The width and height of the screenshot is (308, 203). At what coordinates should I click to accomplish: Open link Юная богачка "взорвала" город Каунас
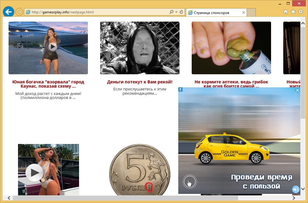(x=48, y=84)
